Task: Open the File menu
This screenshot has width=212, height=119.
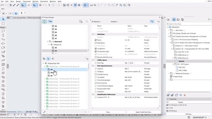Action: [x=2, y=1]
